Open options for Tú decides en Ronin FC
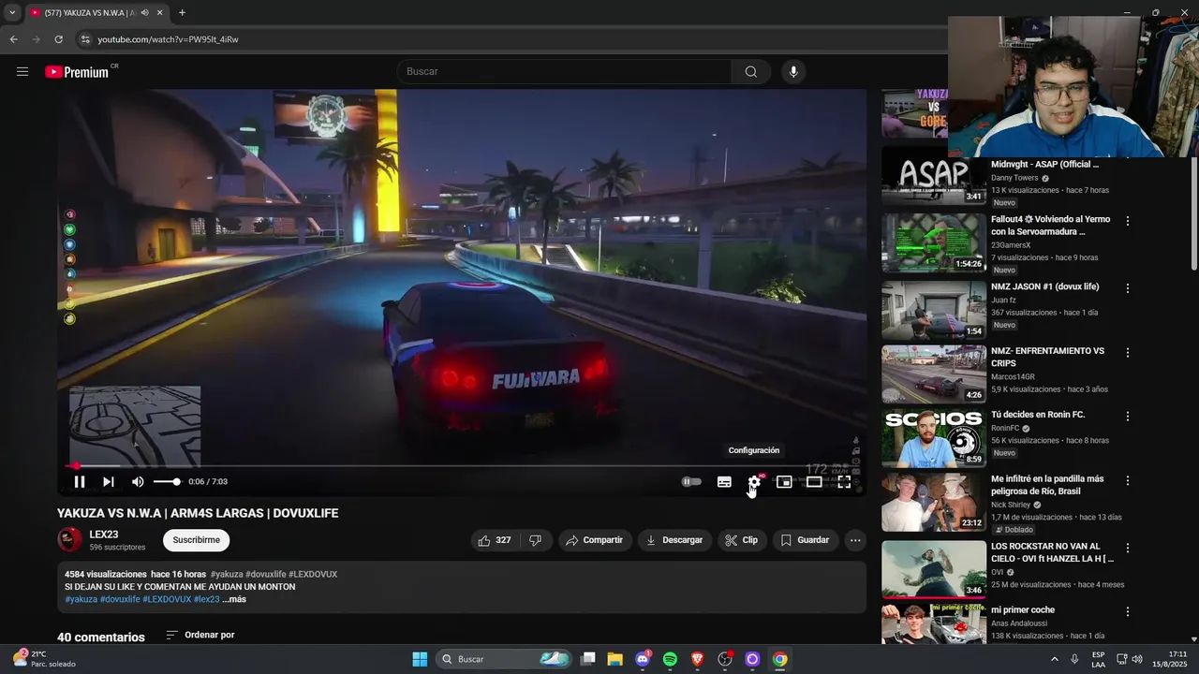Image resolution: width=1199 pixels, height=674 pixels. point(1128,417)
